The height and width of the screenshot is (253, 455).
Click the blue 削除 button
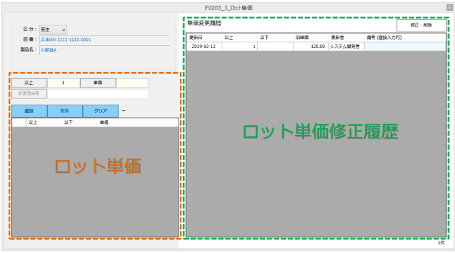(65, 111)
